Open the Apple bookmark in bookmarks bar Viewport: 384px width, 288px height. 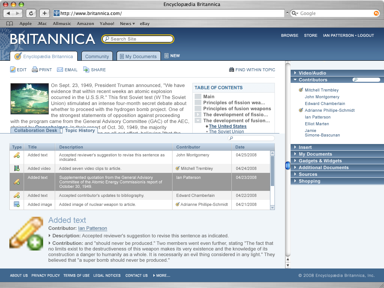(x=25, y=24)
